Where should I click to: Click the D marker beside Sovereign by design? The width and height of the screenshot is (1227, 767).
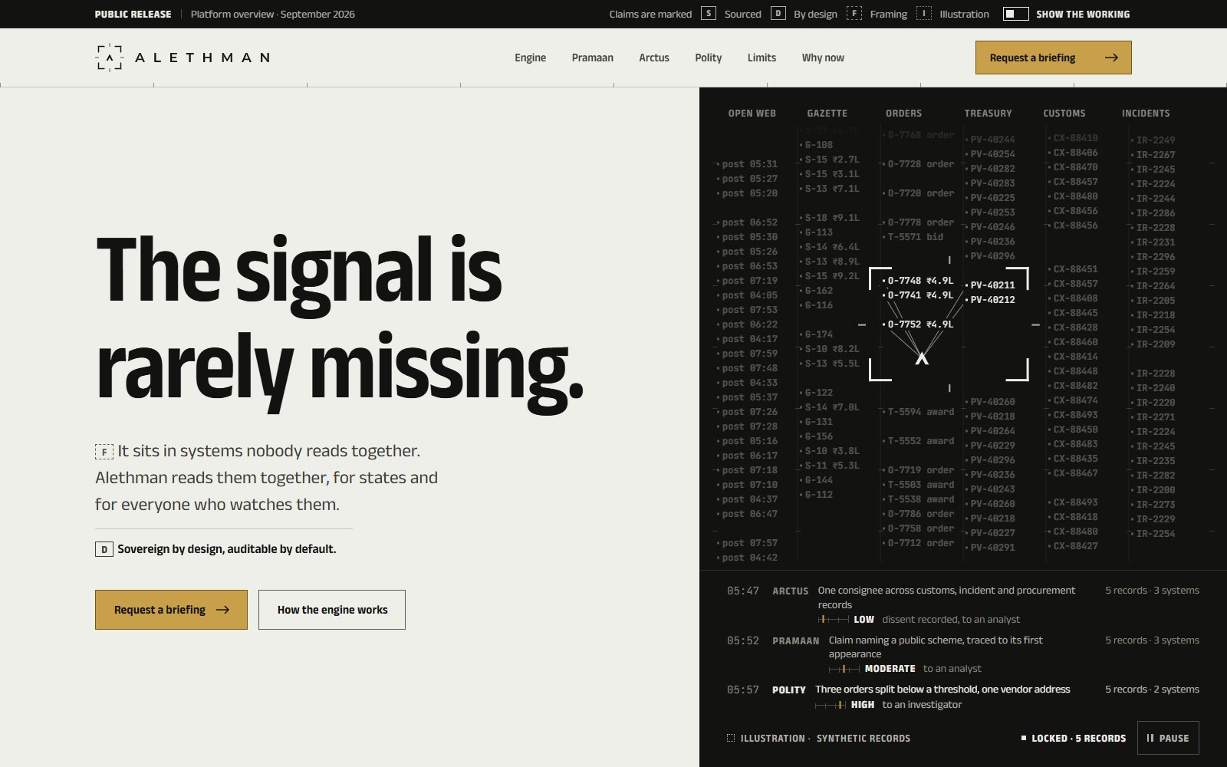tap(104, 549)
